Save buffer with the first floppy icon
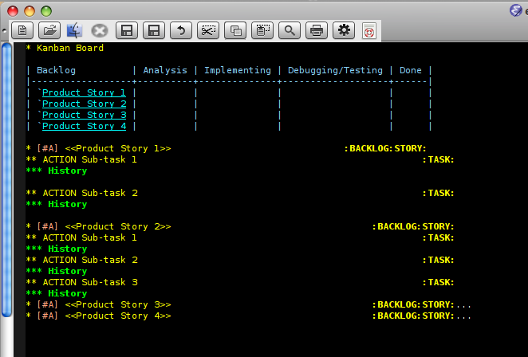 pyautogui.click(x=127, y=30)
